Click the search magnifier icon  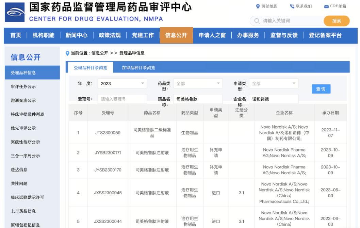(x=257, y=21)
